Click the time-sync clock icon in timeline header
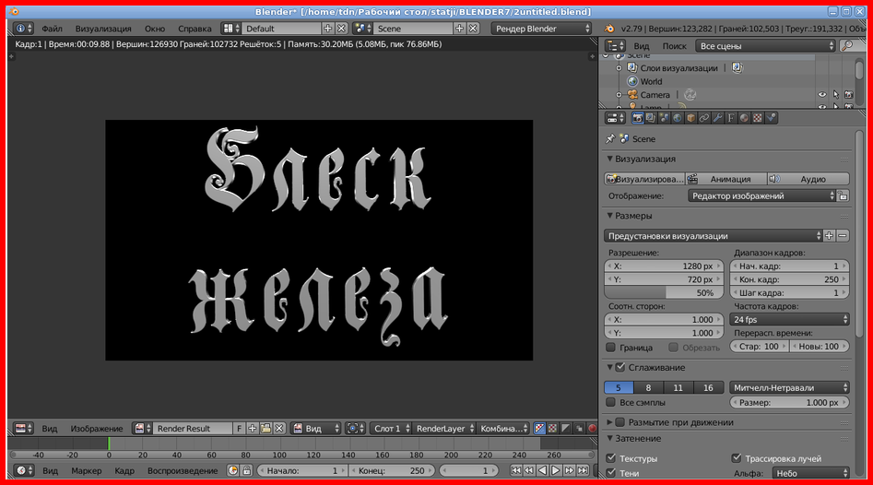Screen dimensions: 873x485 point(233,470)
